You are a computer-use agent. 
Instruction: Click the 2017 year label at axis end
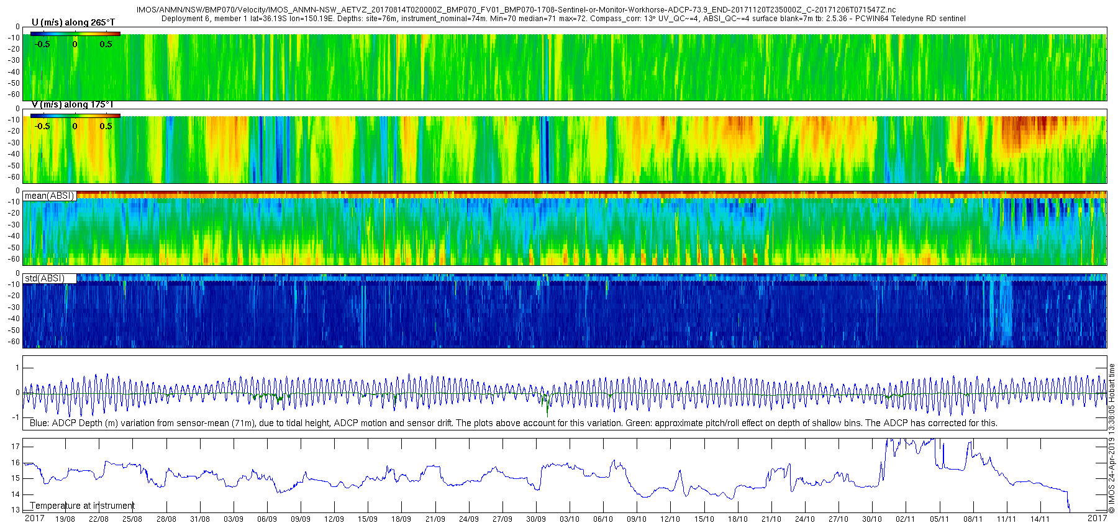(x=1098, y=518)
